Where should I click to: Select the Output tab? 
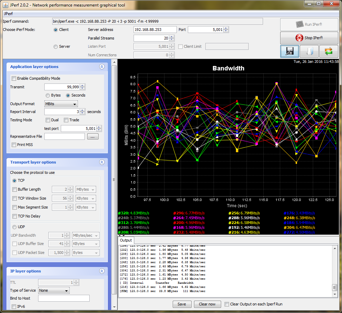coord(126,240)
